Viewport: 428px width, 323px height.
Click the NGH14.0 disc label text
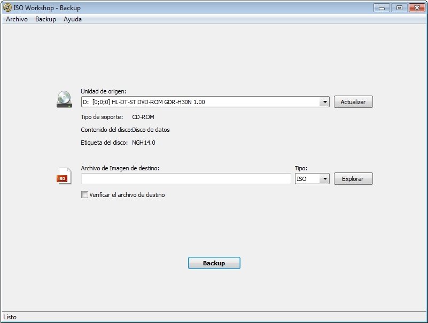point(144,143)
